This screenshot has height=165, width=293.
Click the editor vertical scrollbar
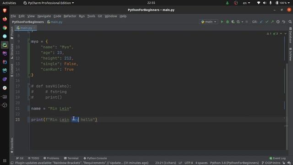click(x=287, y=107)
